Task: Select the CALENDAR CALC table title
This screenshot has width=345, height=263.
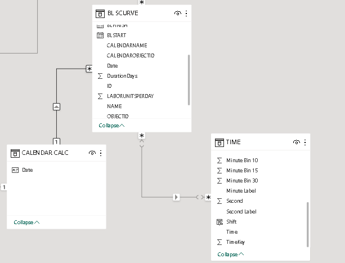Action: pyautogui.click(x=45, y=153)
